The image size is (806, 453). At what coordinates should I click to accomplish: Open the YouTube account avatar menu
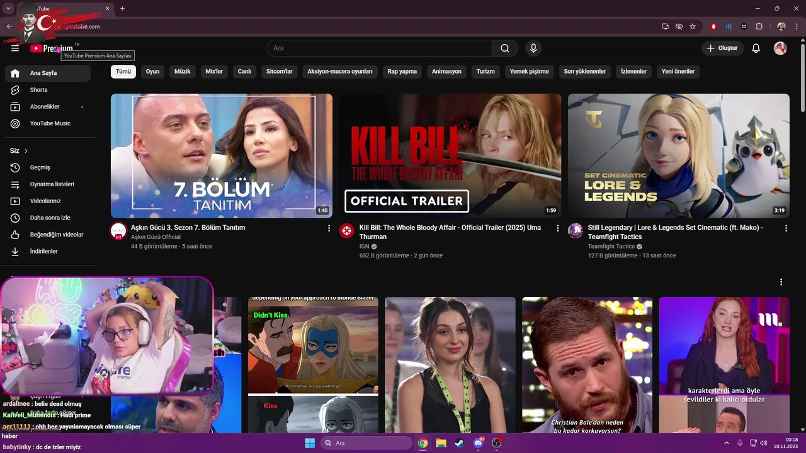780,48
